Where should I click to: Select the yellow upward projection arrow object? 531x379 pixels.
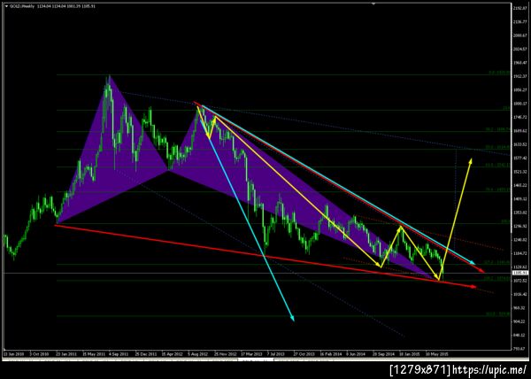click(458, 217)
